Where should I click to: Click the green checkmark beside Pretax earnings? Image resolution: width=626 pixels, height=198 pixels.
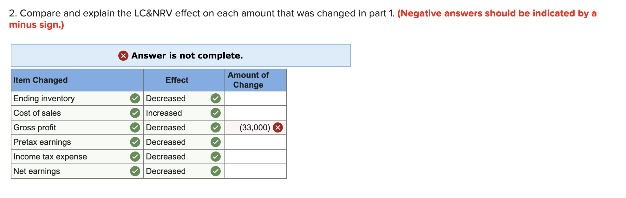tap(135, 142)
